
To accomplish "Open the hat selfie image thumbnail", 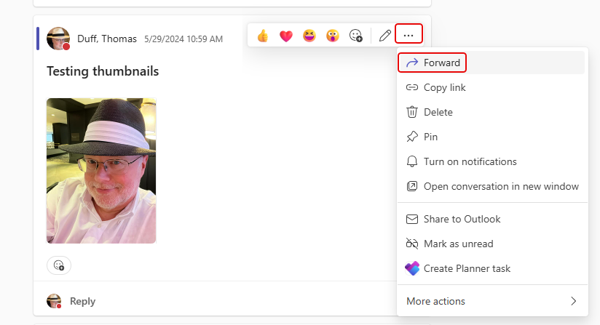I will [x=101, y=171].
